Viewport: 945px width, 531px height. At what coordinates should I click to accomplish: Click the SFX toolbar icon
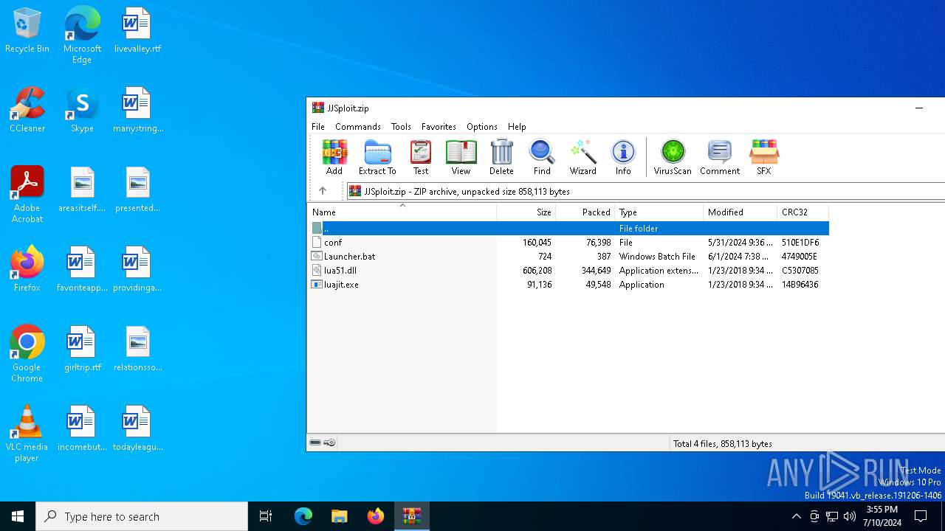coord(763,158)
